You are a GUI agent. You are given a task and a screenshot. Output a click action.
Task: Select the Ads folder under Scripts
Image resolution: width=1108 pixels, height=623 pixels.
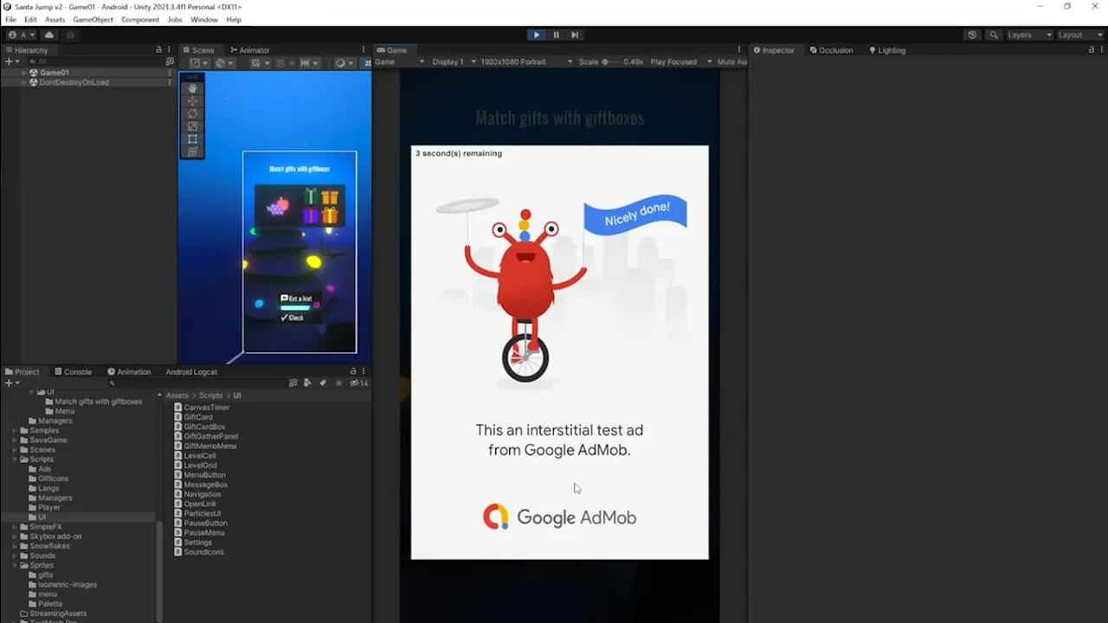pyautogui.click(x=44, y=469)
